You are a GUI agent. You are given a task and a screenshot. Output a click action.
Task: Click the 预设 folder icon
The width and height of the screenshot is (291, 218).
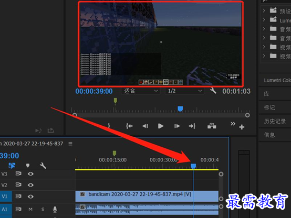tap(273, 10)
